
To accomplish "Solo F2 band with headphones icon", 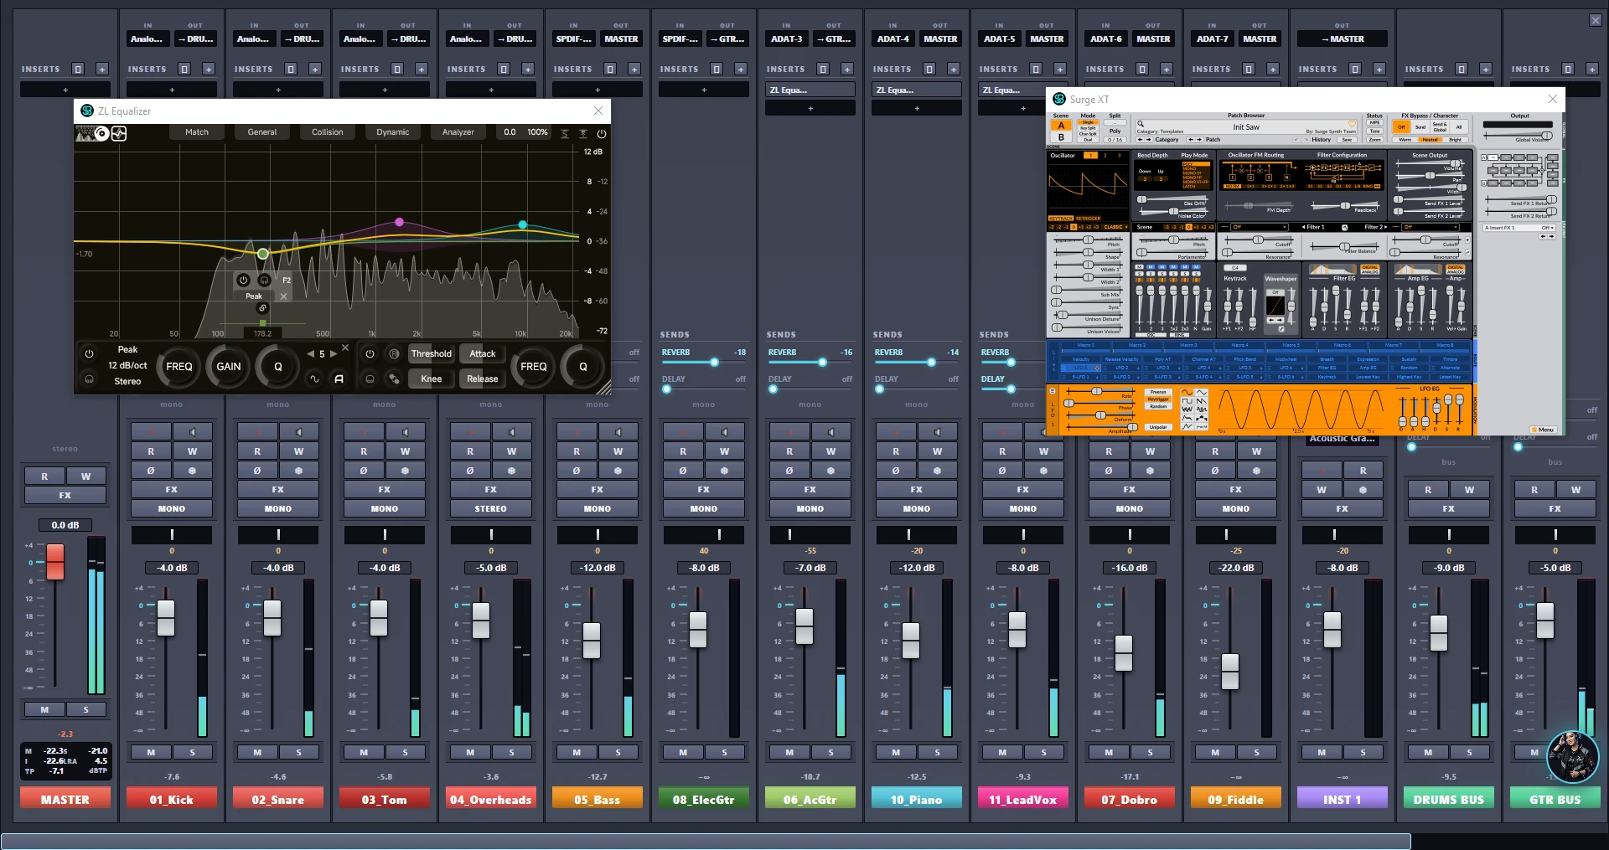I will coord(264,281).
